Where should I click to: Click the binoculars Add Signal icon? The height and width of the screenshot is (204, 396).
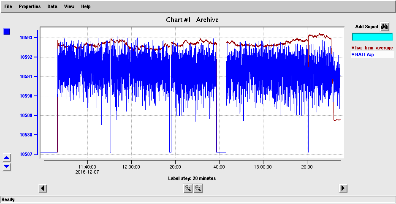click(x=384, y=27)
